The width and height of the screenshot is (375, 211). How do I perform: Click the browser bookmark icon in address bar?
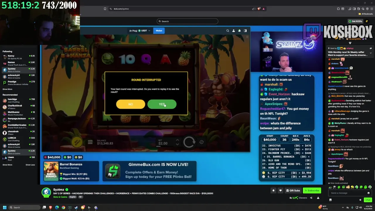click(x=105, y=9)
